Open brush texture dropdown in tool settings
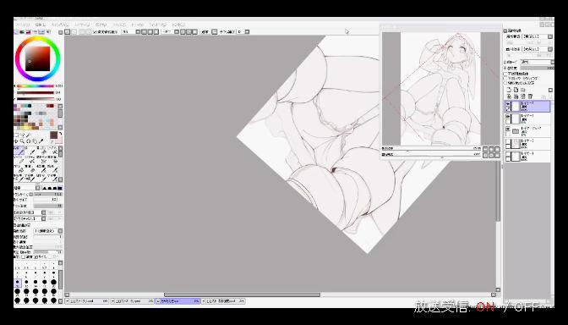The width and height of the screenshot is (568, 325). [43, 218]
